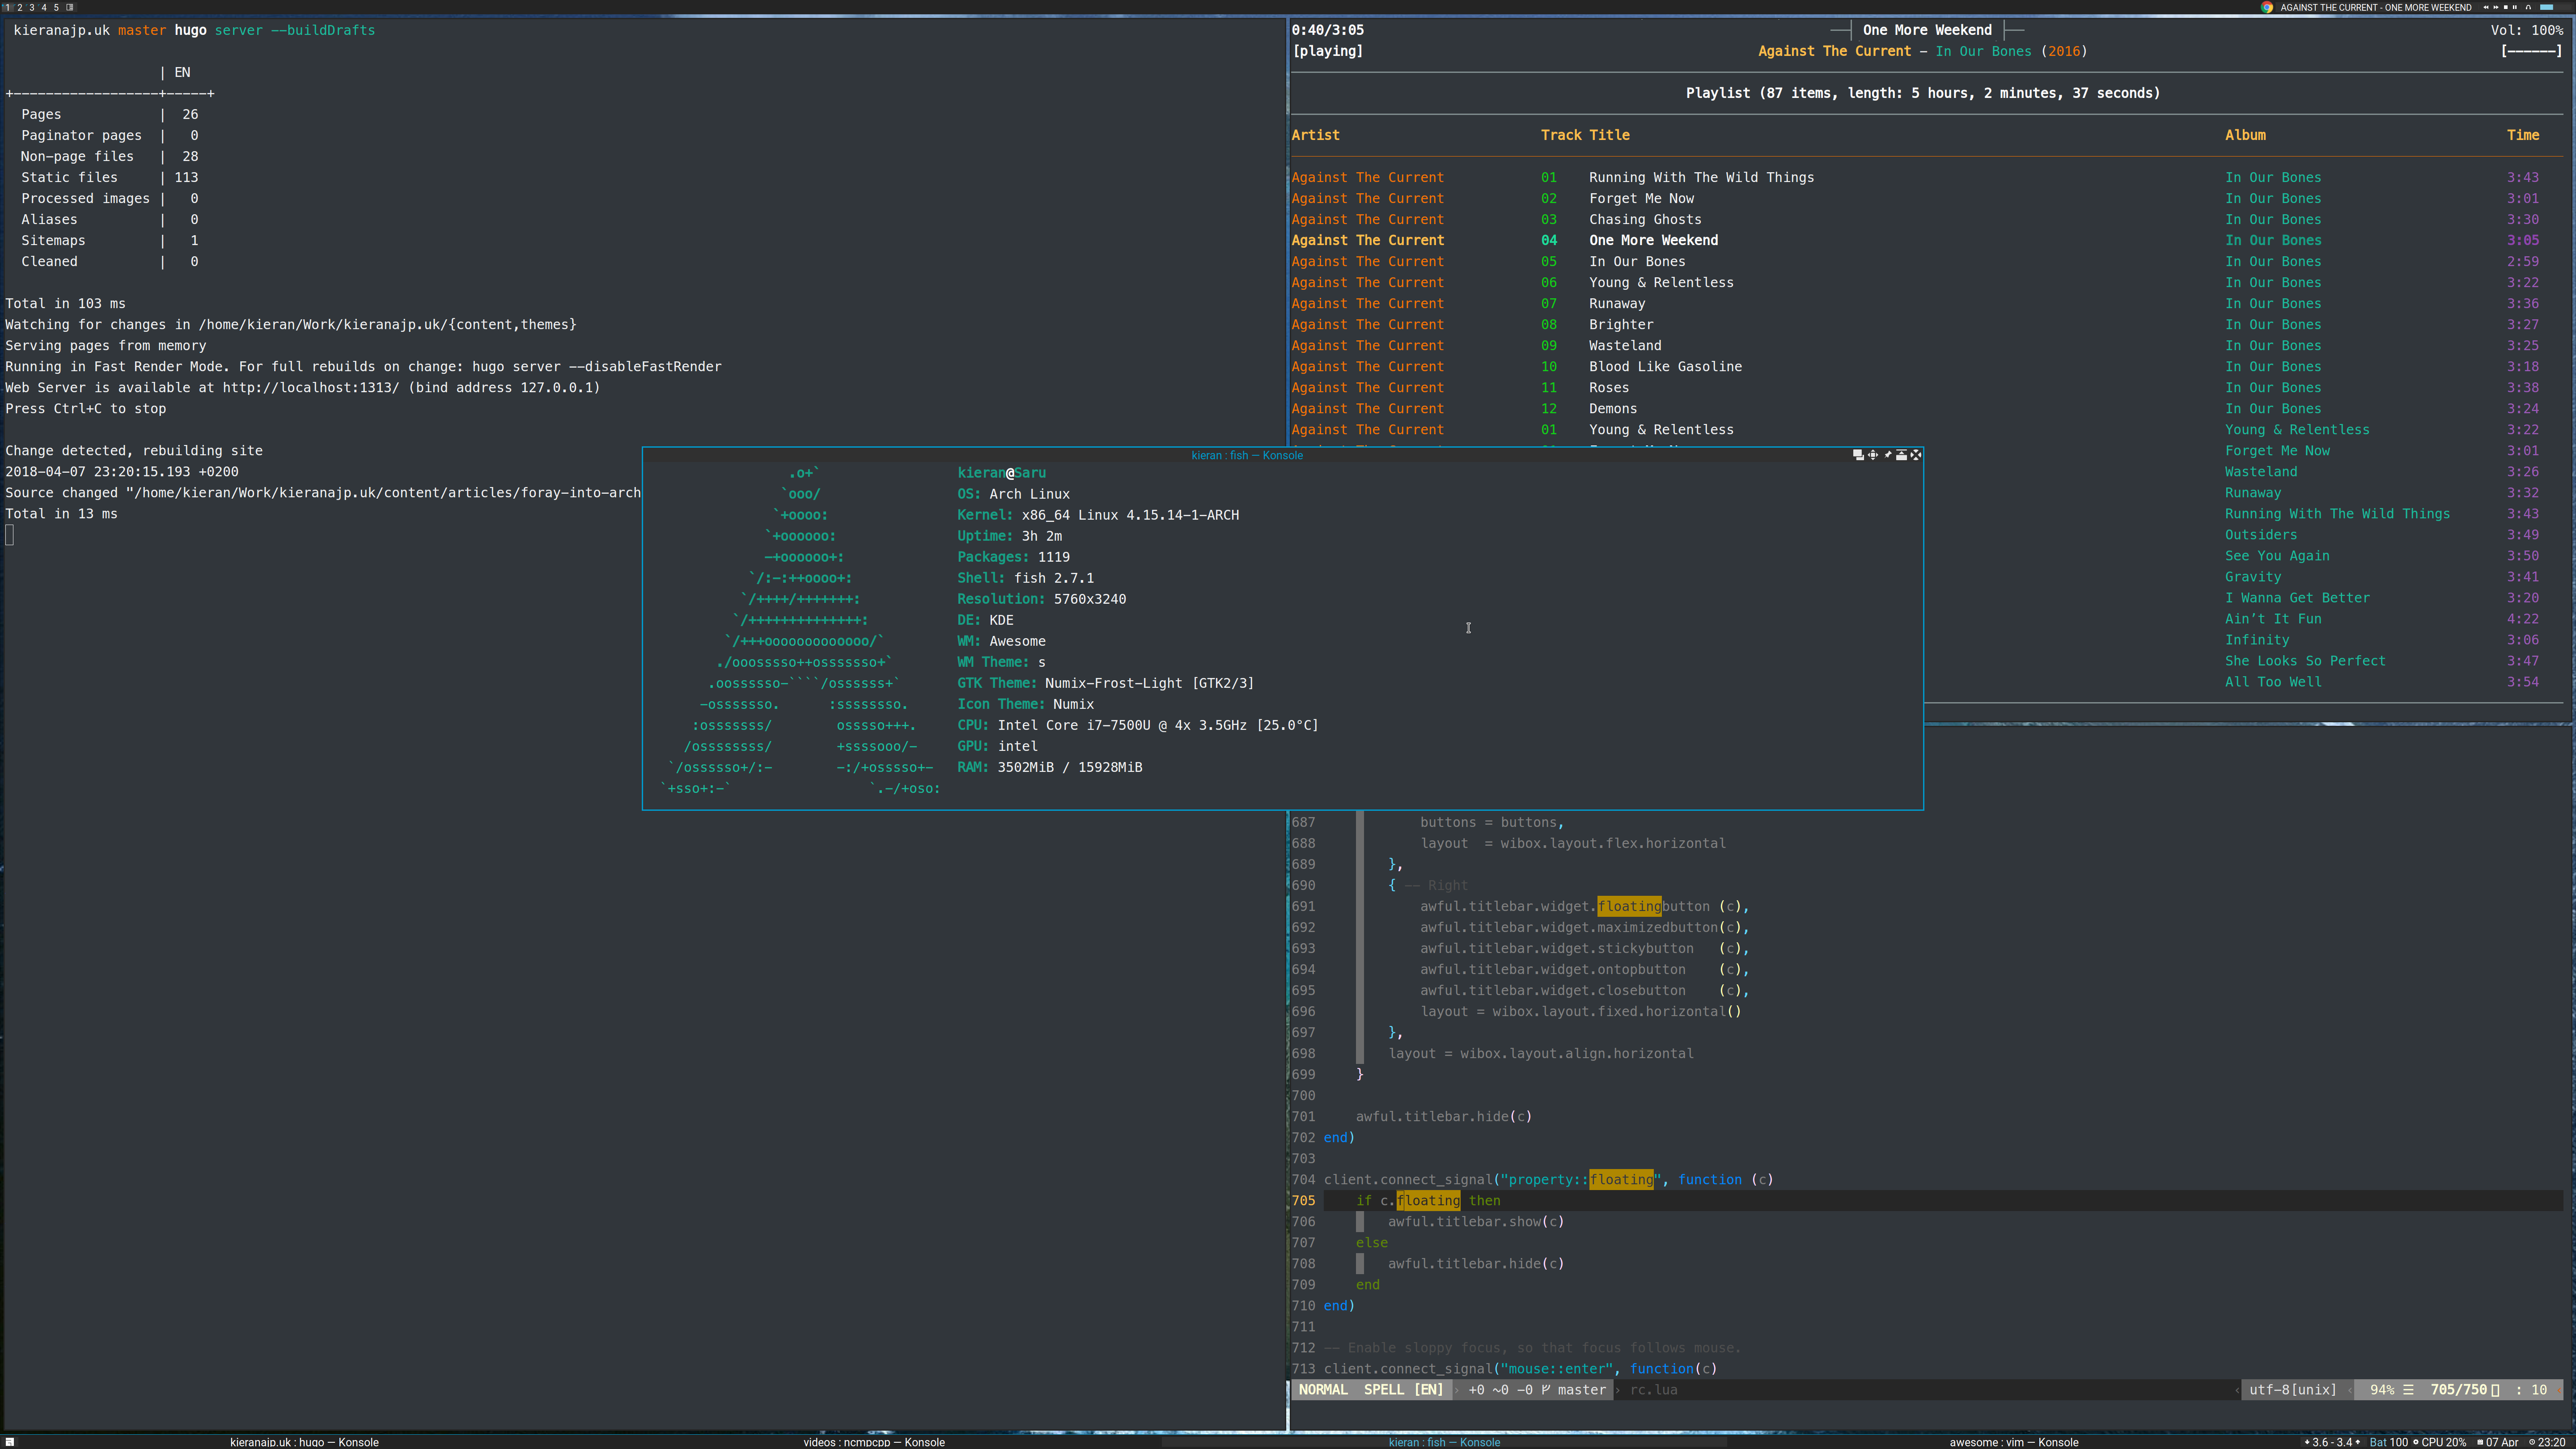Screen dimensions: 2576x1449
Task: Stop music playback from top bar
Action: pyautogui.click(x=2506, y=7)
